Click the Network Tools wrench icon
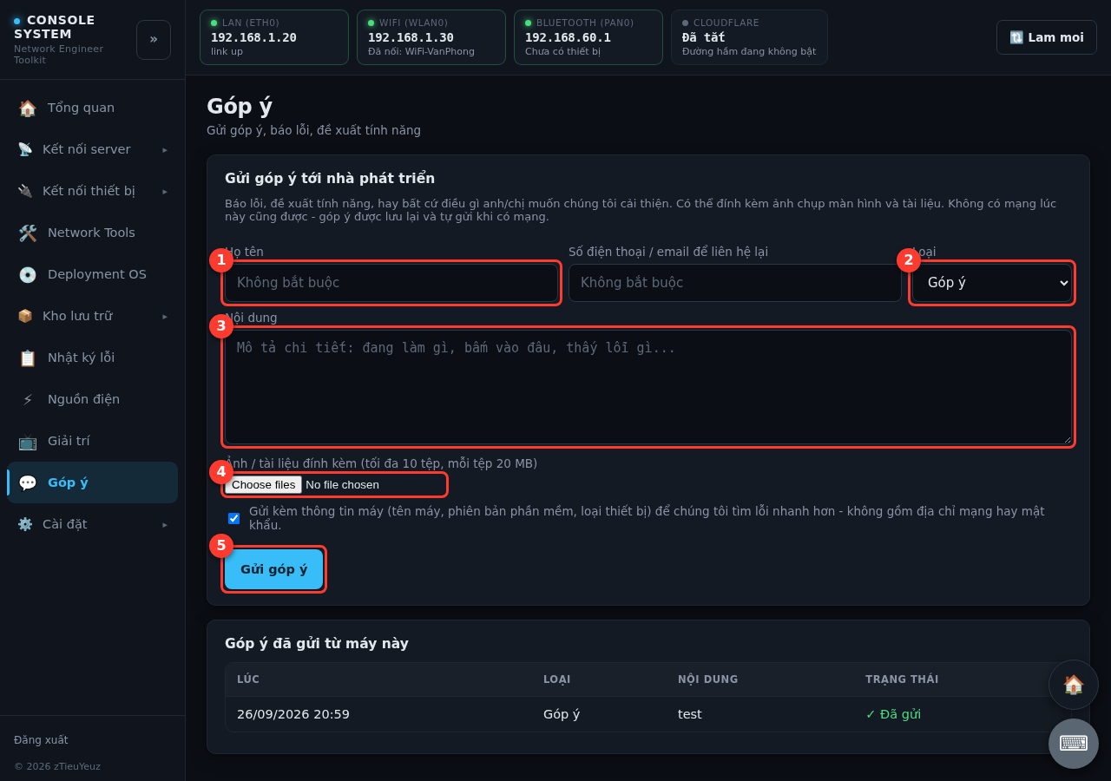This screenshot has height=781, width=1111. tap(28, 233)
